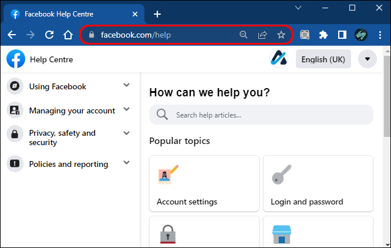The height and width of the screenshot is (248, 391).
Task: Open the tab search chevron in title bar
Action: pos(298,8)
